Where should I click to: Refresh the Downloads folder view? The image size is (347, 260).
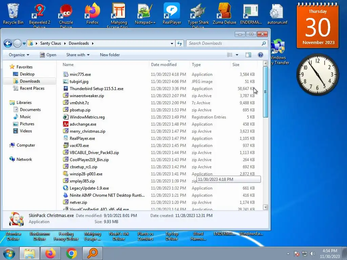coord(180,43)
